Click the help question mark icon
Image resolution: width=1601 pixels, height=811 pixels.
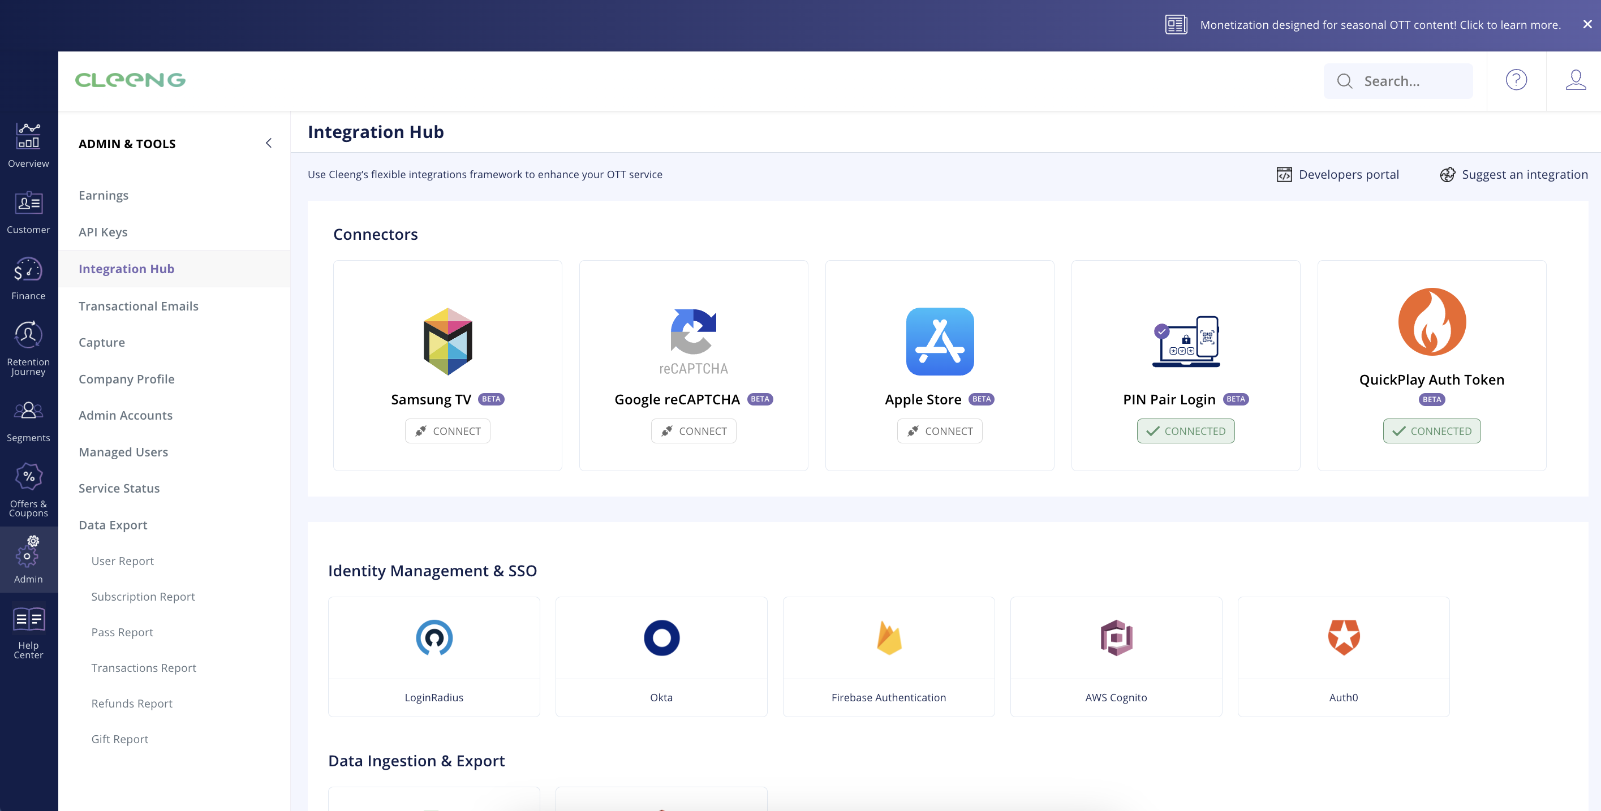[1516, 80]
